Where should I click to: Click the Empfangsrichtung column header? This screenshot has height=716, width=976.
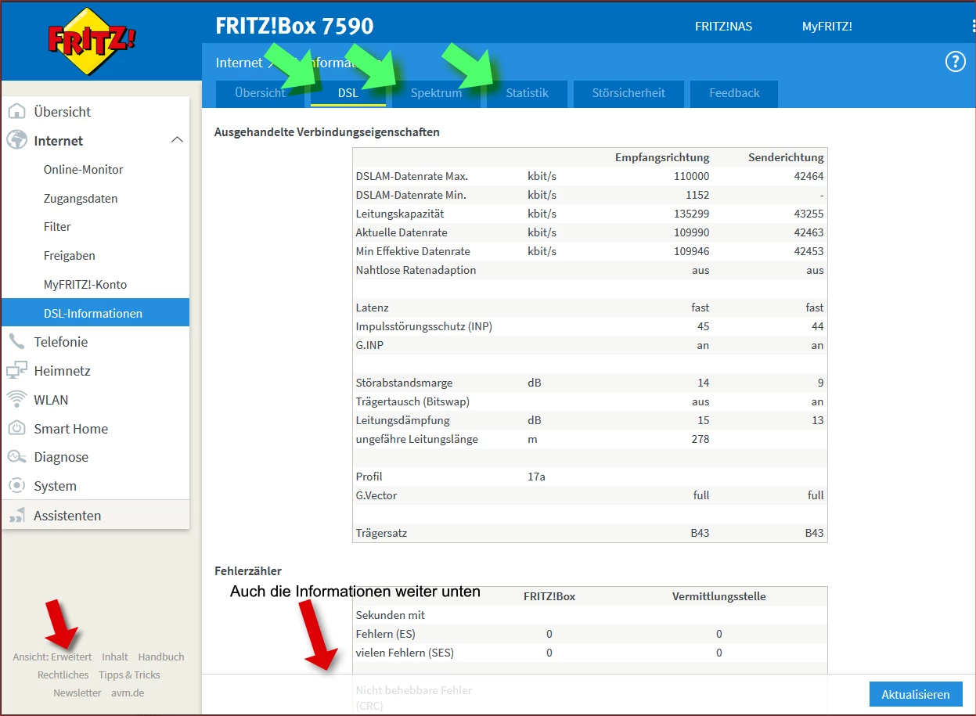pos(662,157)
